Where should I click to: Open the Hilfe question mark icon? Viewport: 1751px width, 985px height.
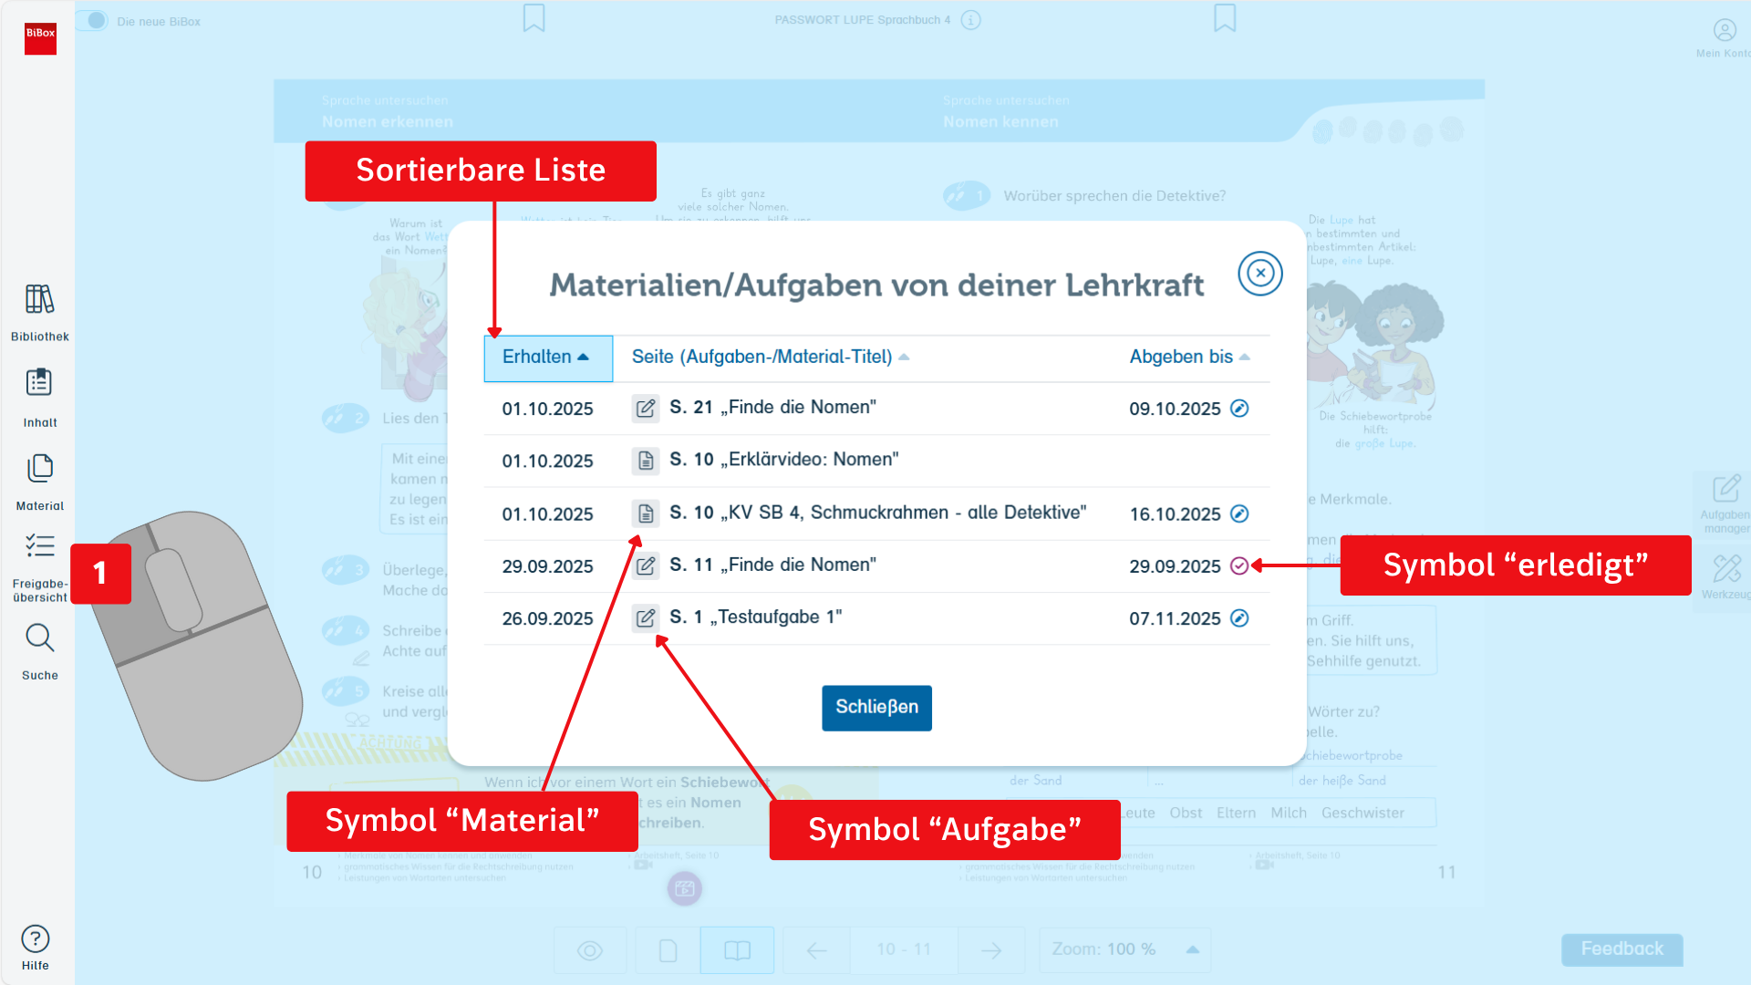pos(36,938)
